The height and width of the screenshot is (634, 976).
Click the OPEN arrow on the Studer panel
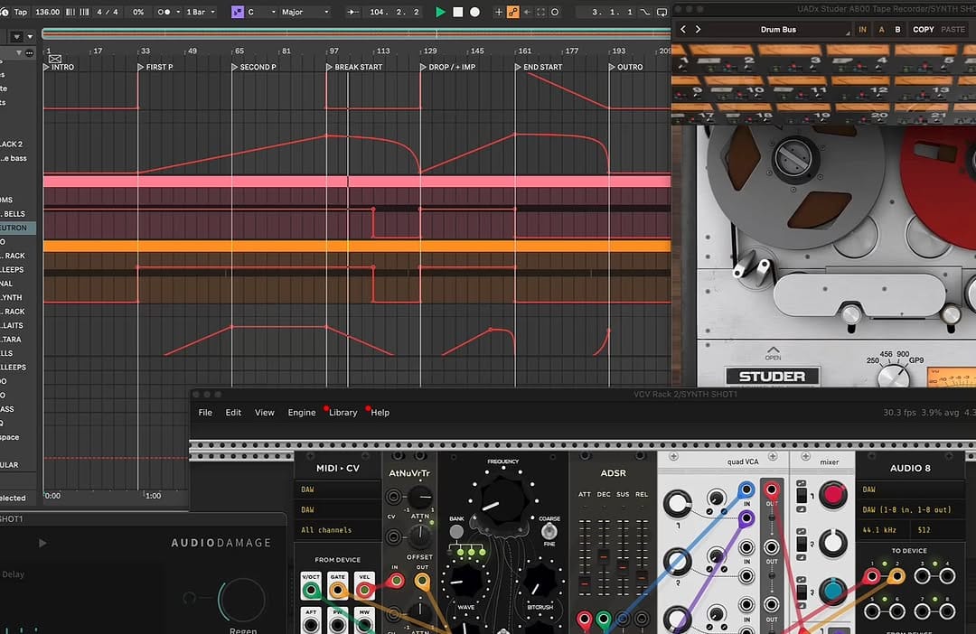pos(773,353)
